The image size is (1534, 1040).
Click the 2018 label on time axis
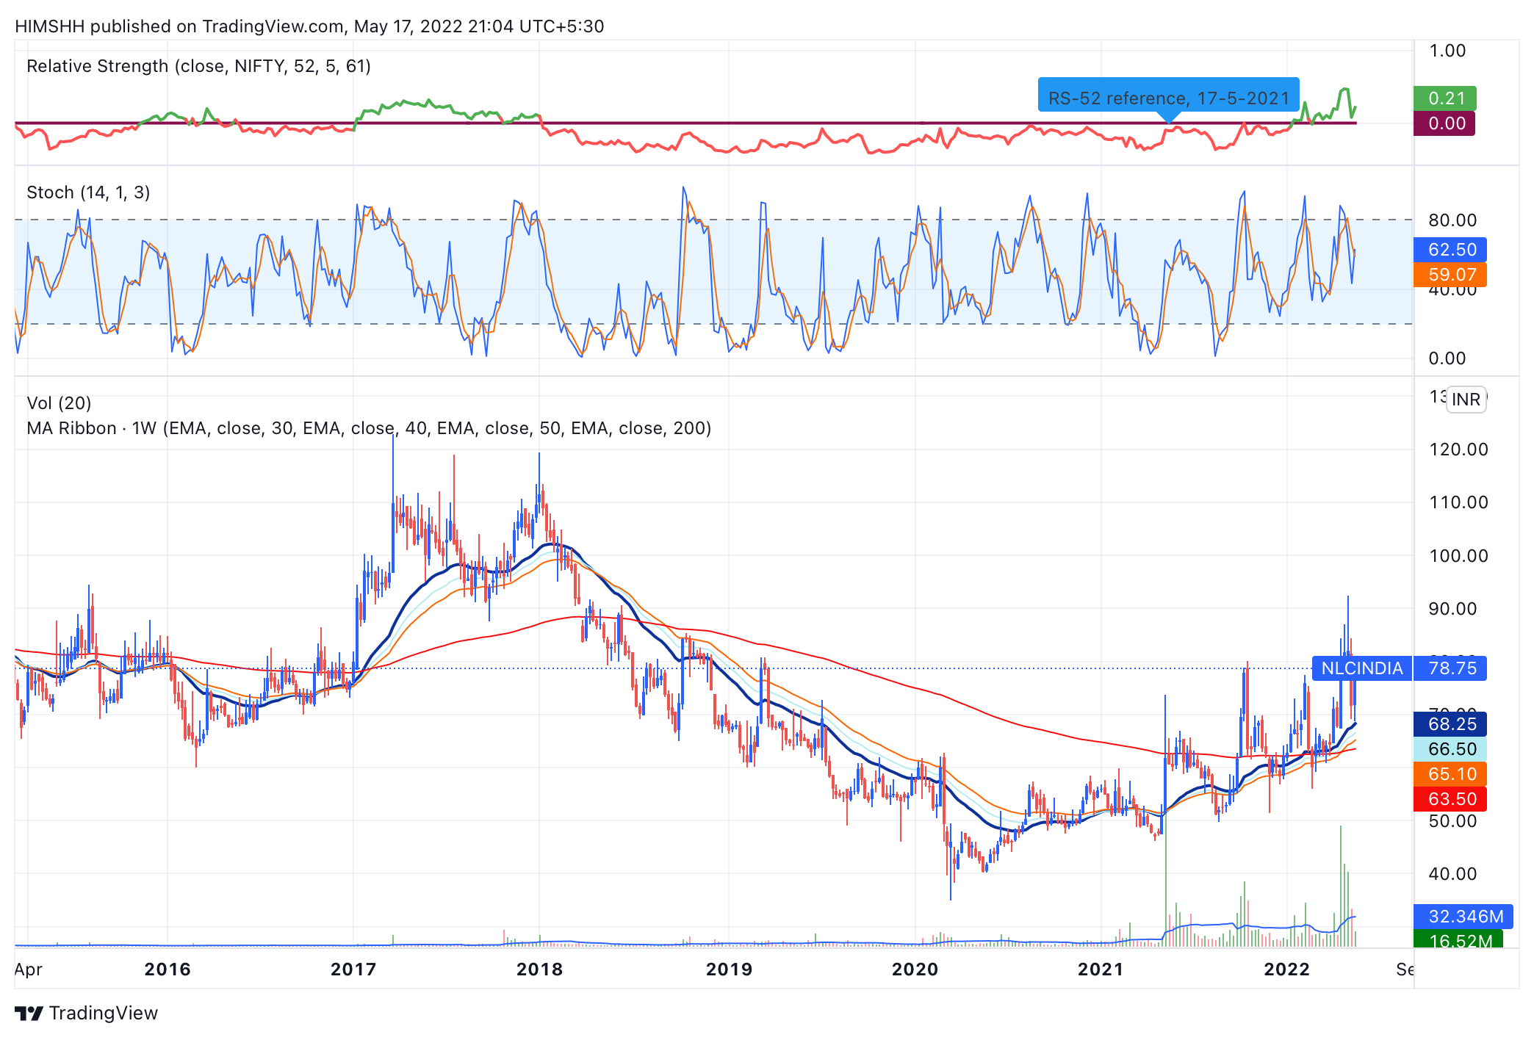pos(539,969)
